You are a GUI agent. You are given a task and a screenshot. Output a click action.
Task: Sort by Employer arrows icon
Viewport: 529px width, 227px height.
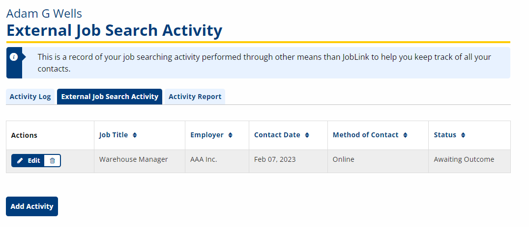231,135
